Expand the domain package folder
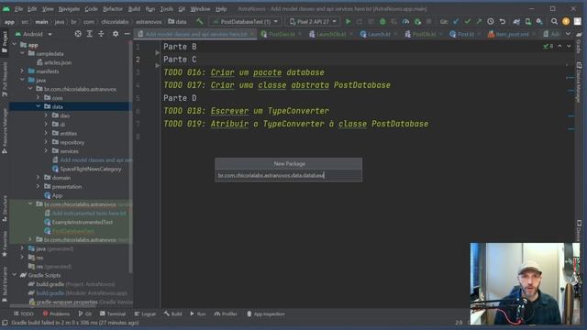 (x=39, y=178)
